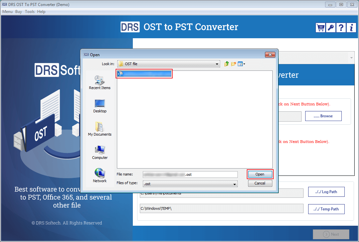Minimize the DRS OST To PST Converter window
The image size is (359, 242).
330,4
